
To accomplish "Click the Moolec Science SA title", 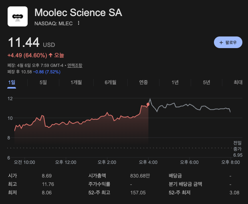I will [78, 12].
